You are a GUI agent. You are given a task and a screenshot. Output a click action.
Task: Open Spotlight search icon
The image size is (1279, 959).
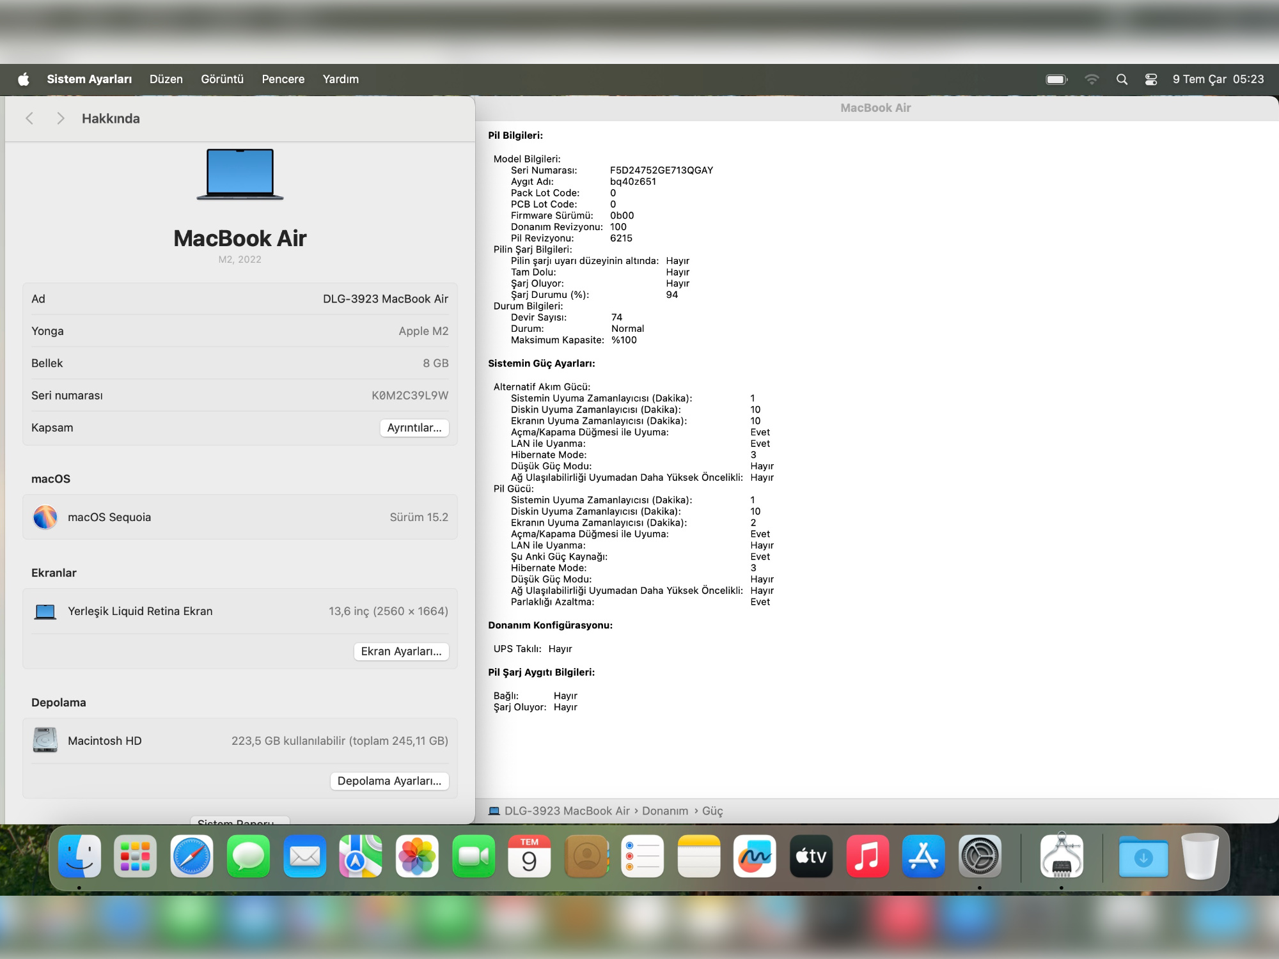tap(1122, 79)
